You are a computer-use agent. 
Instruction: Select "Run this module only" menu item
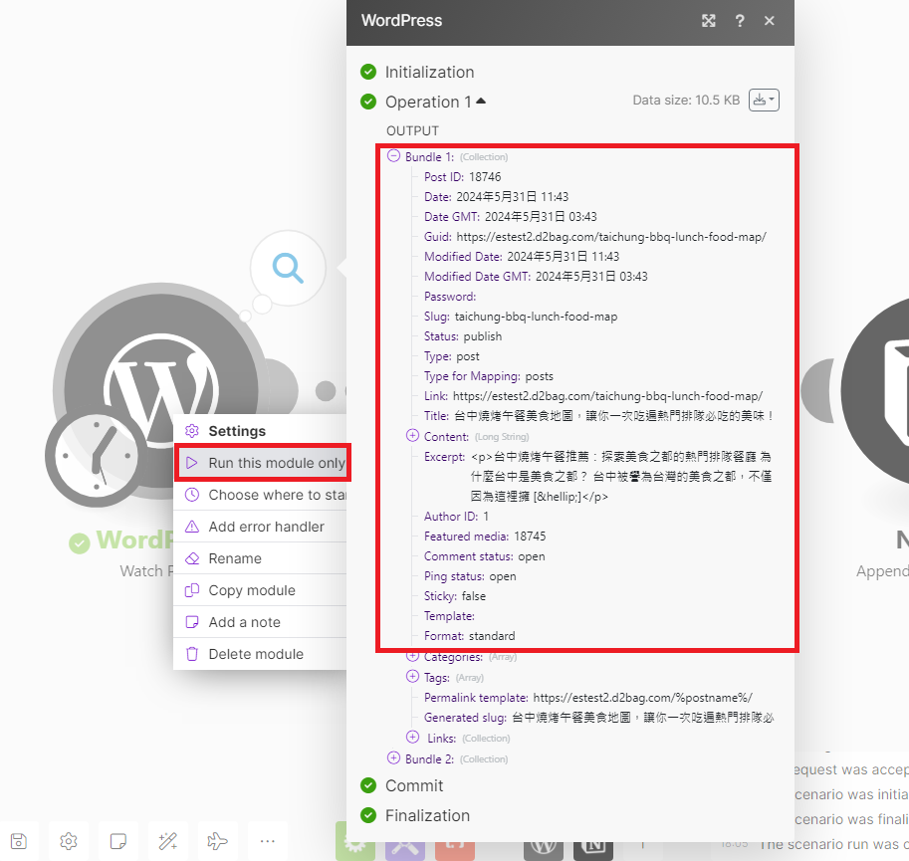pos(276,463)
